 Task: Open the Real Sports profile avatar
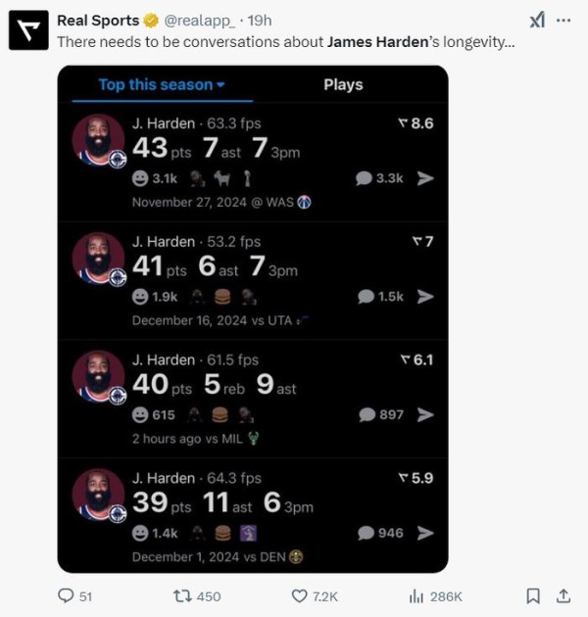tap(28, 30)
